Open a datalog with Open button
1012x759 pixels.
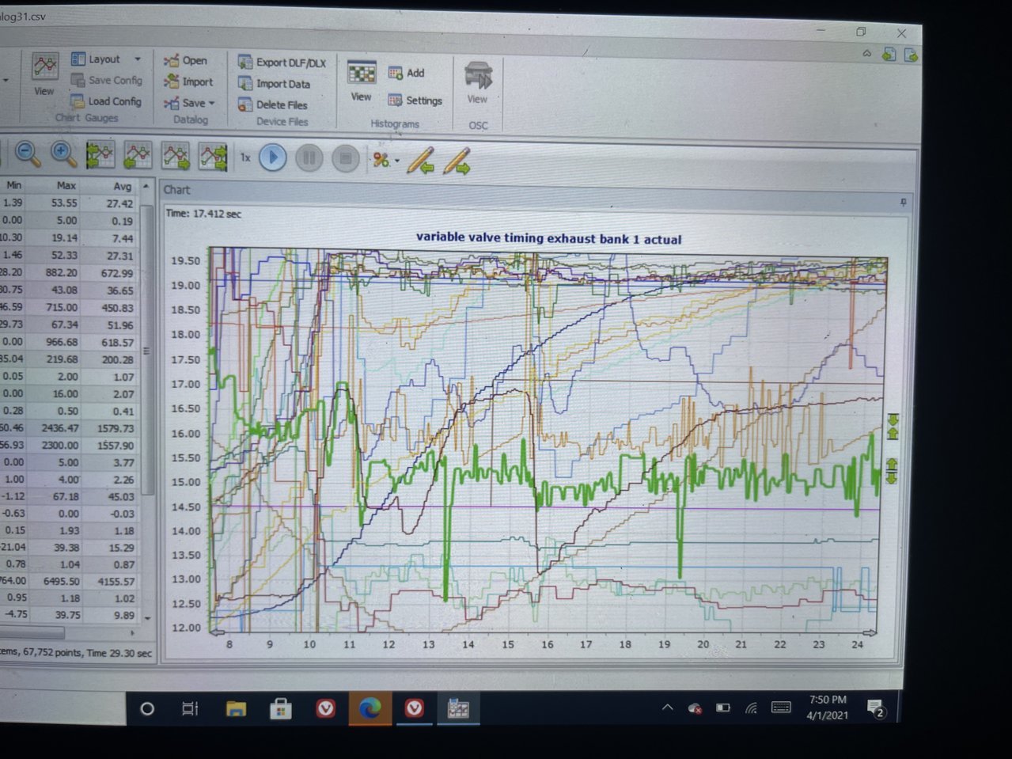click(x=185, y=60)
